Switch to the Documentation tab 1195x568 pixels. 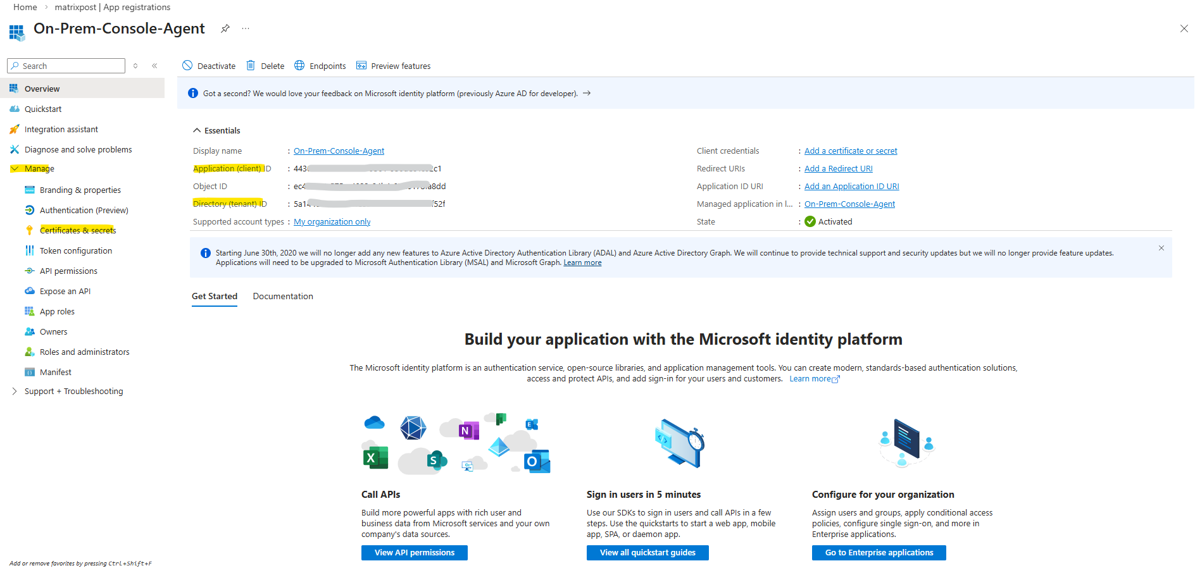click(x=283, y=297)
